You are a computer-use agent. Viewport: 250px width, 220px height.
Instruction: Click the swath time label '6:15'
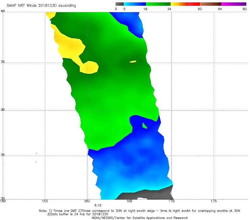click(x=98, y=205)
